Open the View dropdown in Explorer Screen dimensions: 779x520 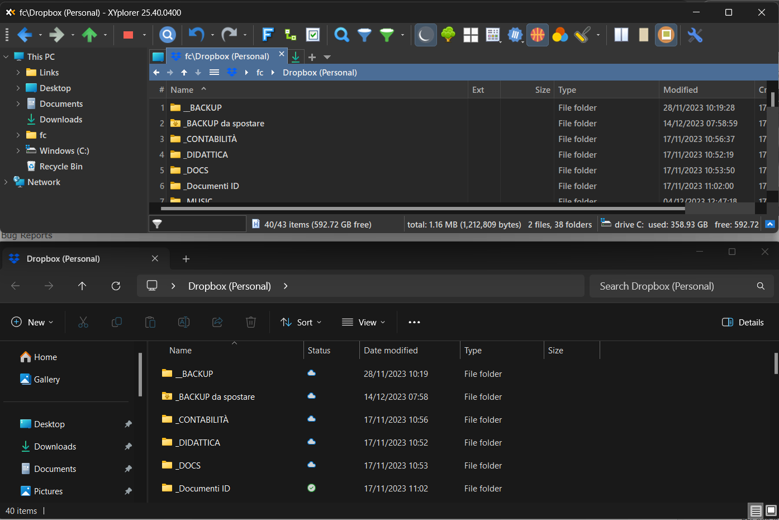pos(363,322)
